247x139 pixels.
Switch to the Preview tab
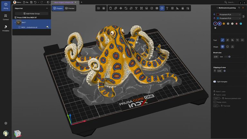point(70,8)
